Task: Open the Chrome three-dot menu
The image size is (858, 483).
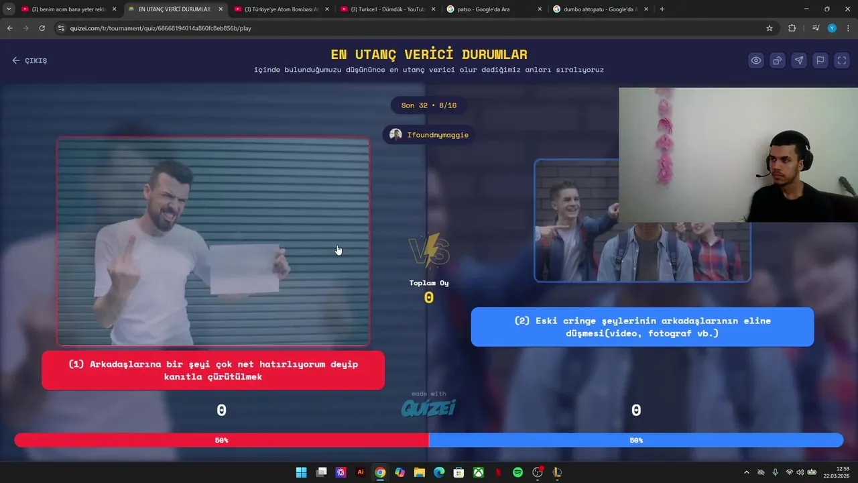Action: 847,28
